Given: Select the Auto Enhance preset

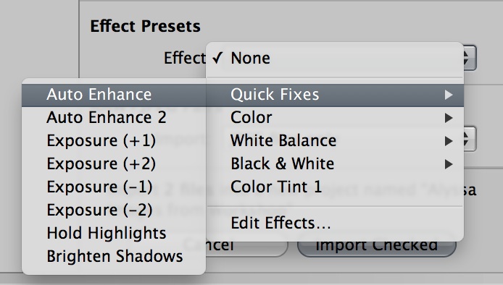Looking at the screenshot, I should point(114,95).
